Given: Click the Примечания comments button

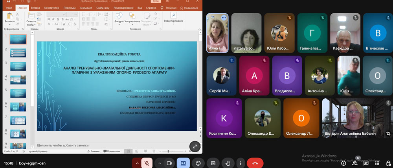Looking at the screenshot, I should [112, 151].
